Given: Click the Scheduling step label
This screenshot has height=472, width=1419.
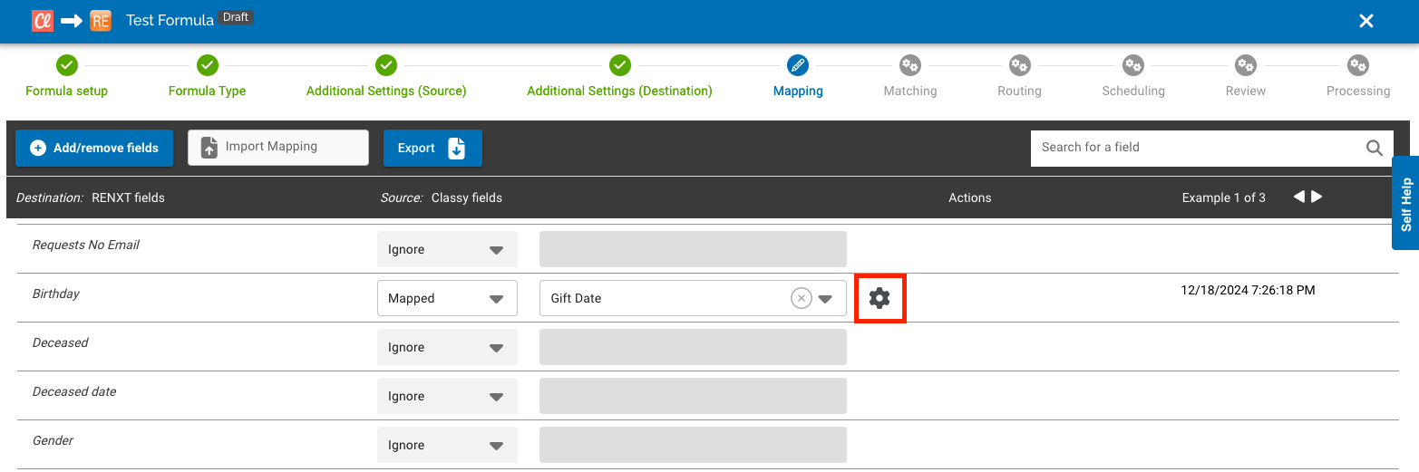Looking at the screenshot, I should pyautogui.click(x=1133, y=91).
